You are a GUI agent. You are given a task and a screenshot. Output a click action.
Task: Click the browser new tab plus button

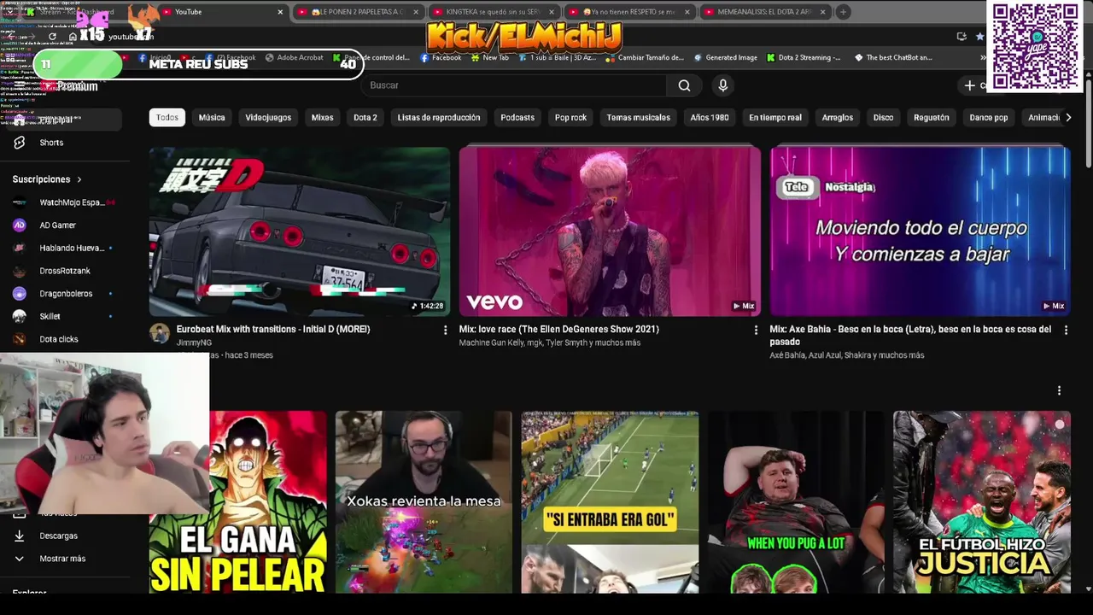click(x=843, y=12)
